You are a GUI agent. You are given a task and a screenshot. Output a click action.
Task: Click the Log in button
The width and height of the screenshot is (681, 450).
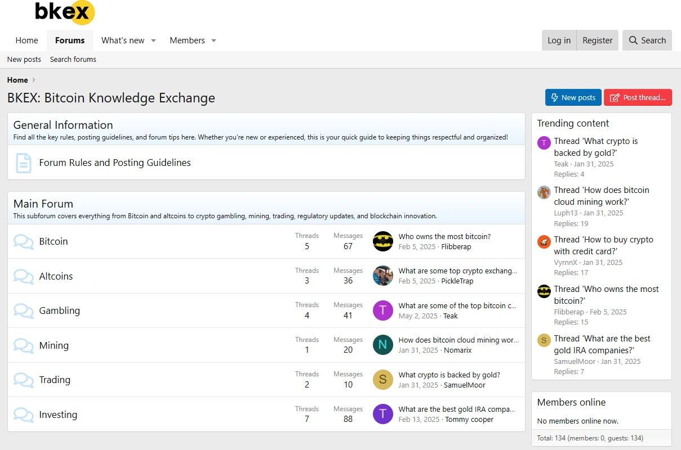point(559,40)
